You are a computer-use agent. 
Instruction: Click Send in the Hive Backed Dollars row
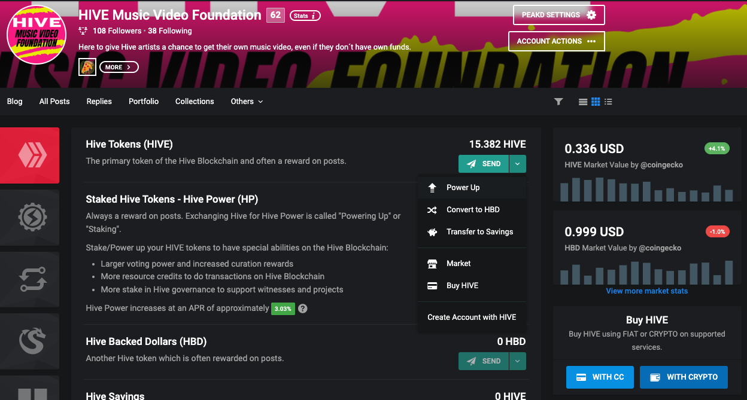click(484, 361)
